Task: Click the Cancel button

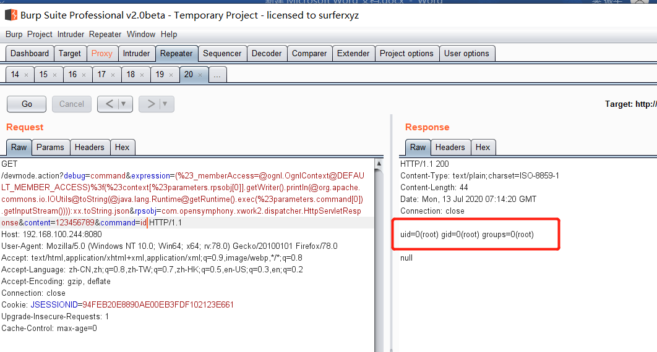Action: pos(72,104)
